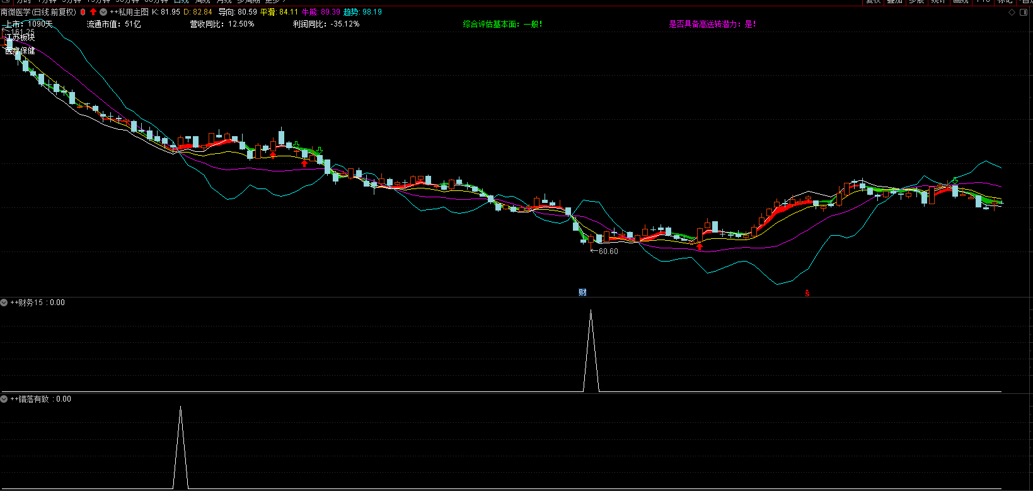Click the 导向: 80.59 value
This screenshot has height=491, width=1033.
pos(238,12)
